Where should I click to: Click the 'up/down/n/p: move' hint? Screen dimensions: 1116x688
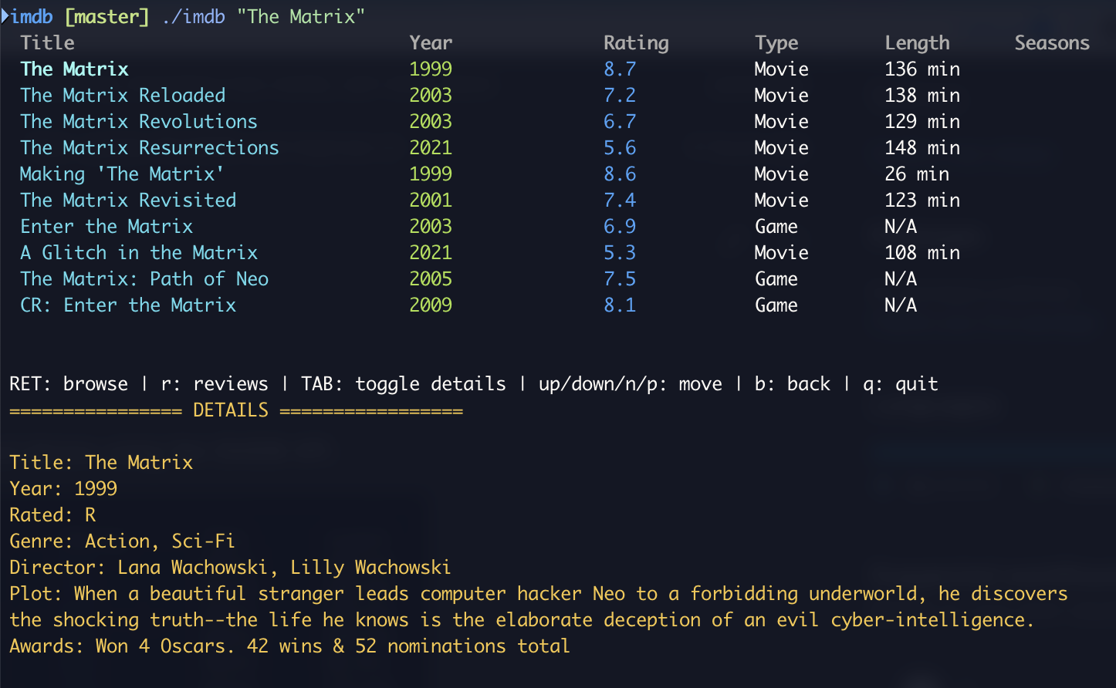631,383
